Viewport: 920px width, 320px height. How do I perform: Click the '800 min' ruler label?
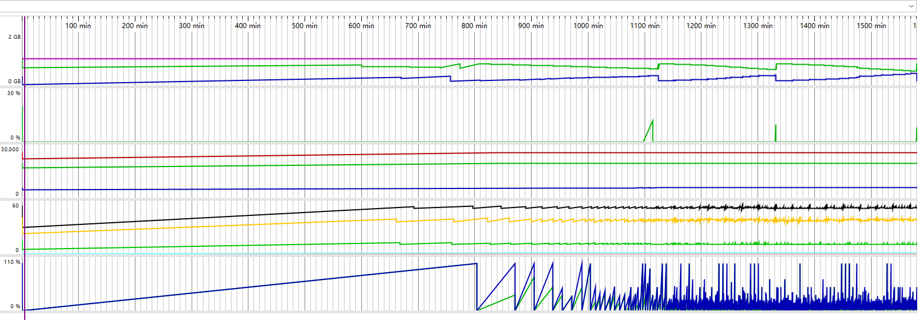point(474,26)
